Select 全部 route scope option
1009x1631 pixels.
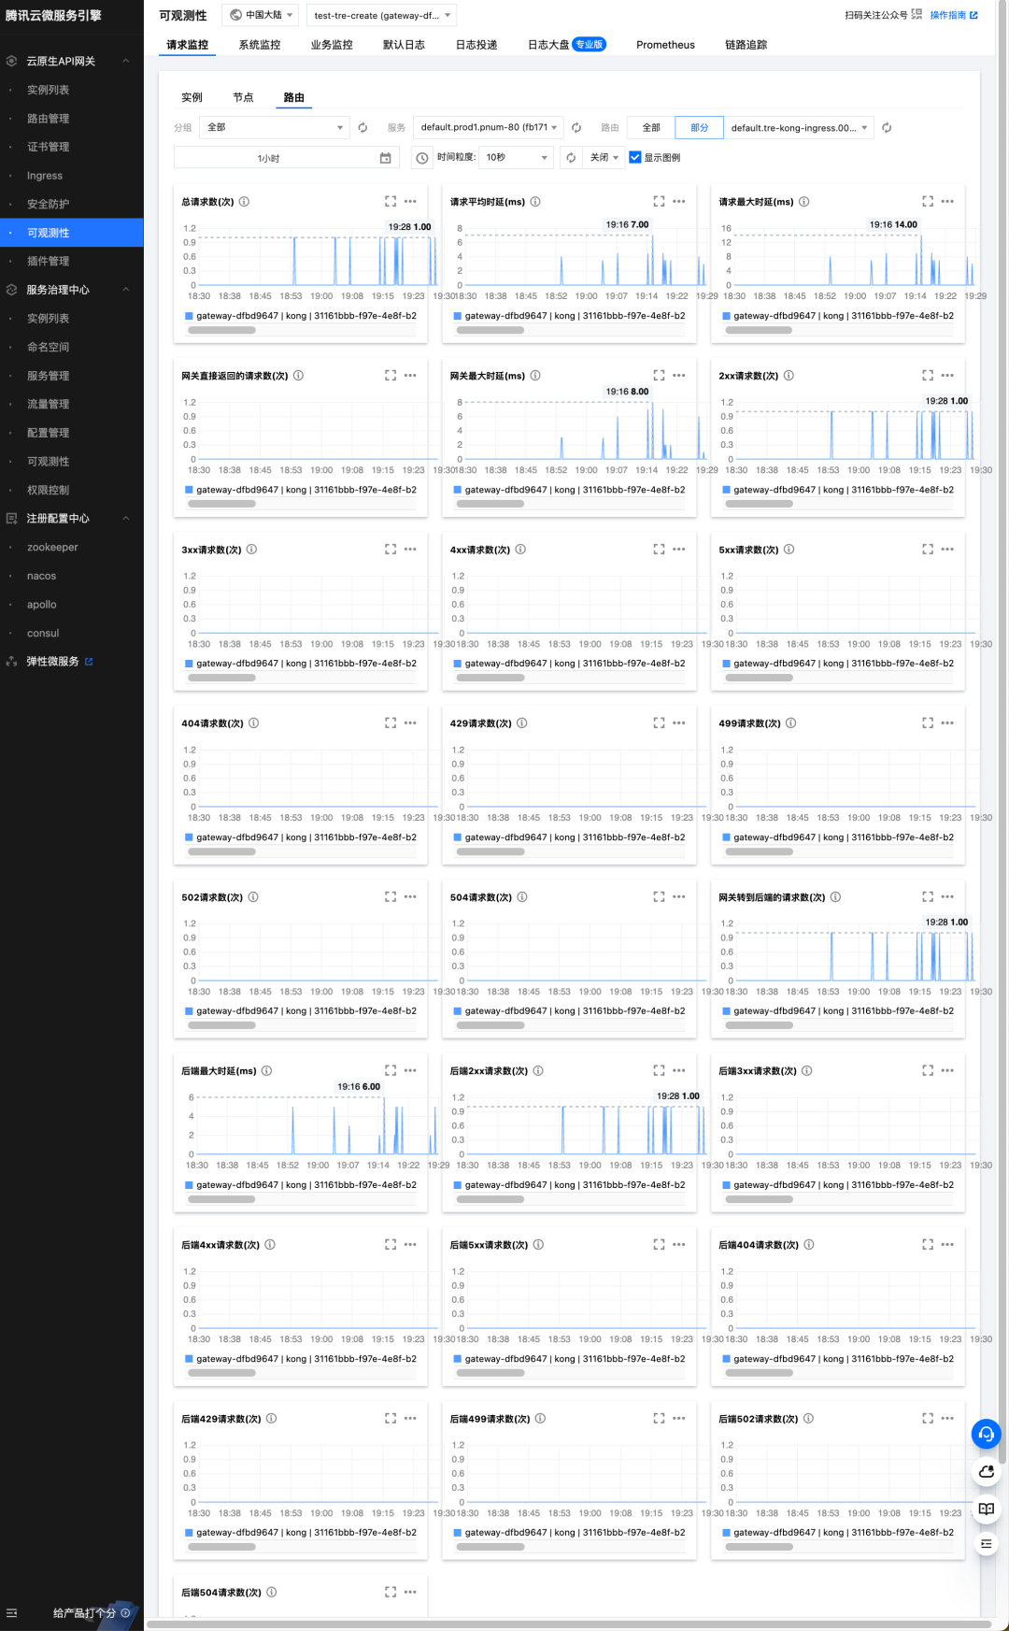click(x=651, y=128)
